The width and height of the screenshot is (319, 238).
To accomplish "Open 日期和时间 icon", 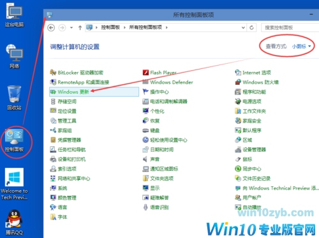I will coord(145,149).
